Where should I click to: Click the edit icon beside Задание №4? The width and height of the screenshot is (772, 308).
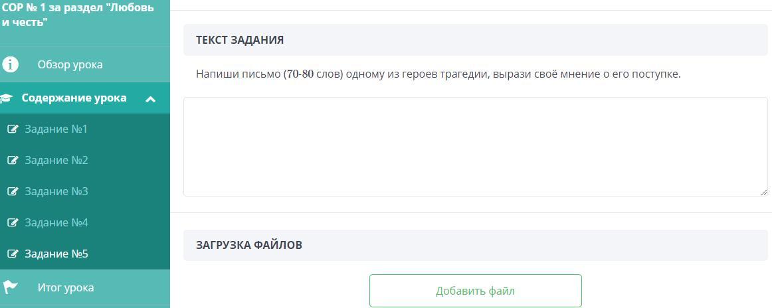tap(13, 222)
